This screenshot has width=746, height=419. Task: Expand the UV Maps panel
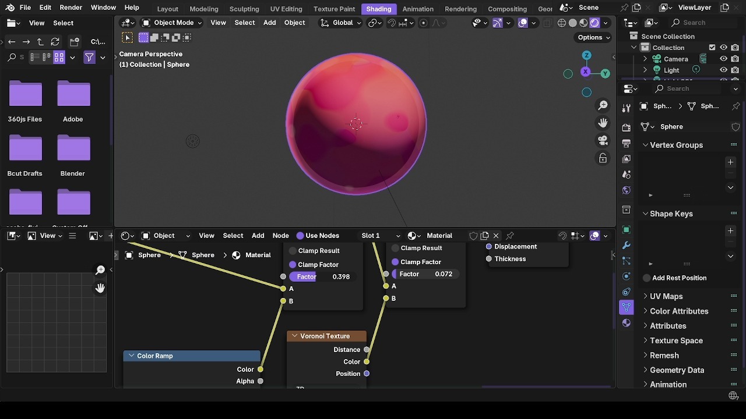645,296
